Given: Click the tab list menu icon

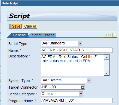Looking at the screenshot, I should 115,35.
